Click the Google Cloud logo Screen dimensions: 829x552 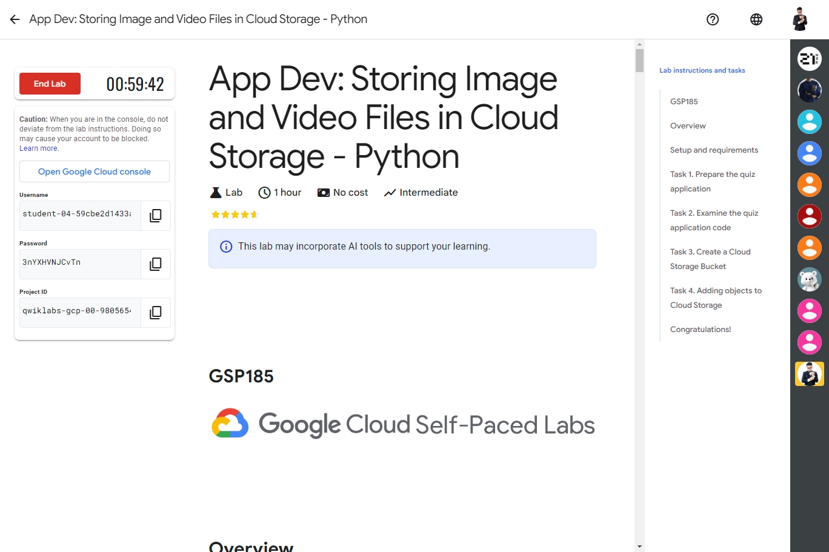230,423
